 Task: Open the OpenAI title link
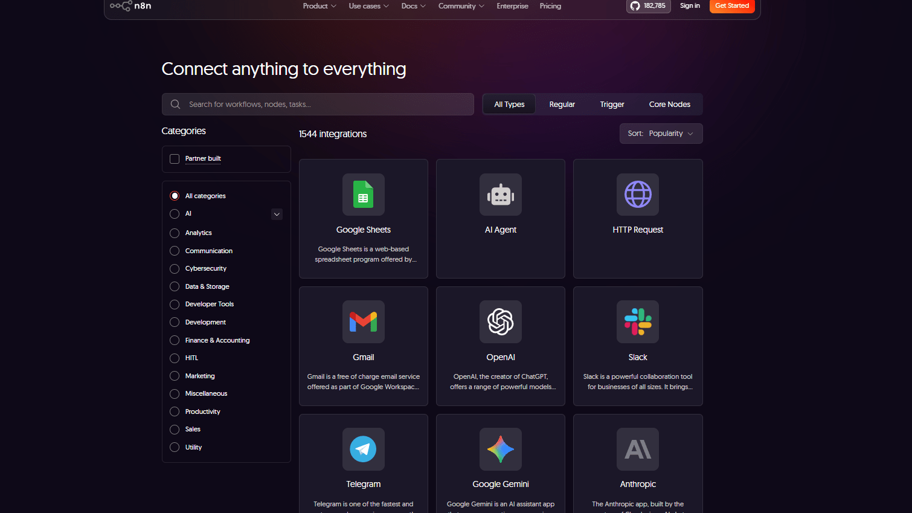tap(501, 357)
